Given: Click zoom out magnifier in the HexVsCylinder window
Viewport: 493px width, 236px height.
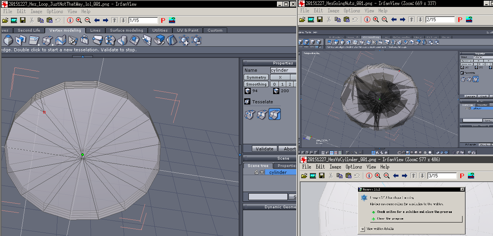Looking at the screenshot, I should (387, 176).
